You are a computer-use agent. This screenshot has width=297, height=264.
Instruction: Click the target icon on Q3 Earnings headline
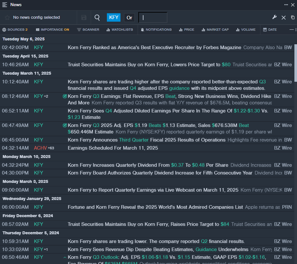(64, 96)
